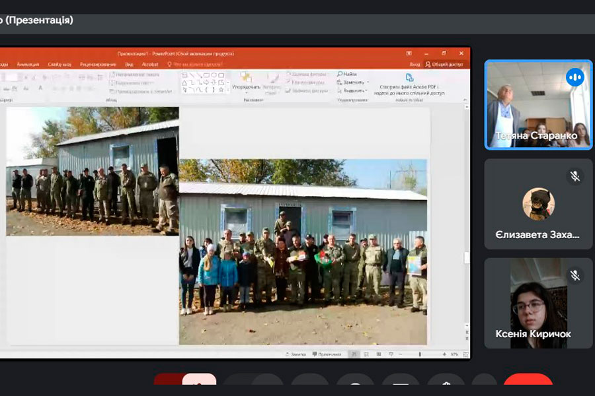Image resolution: width=595 pixels, height=396 pixels.
Task: Click the vertical scrollbar thumb
Action: (x=467, y=257)
